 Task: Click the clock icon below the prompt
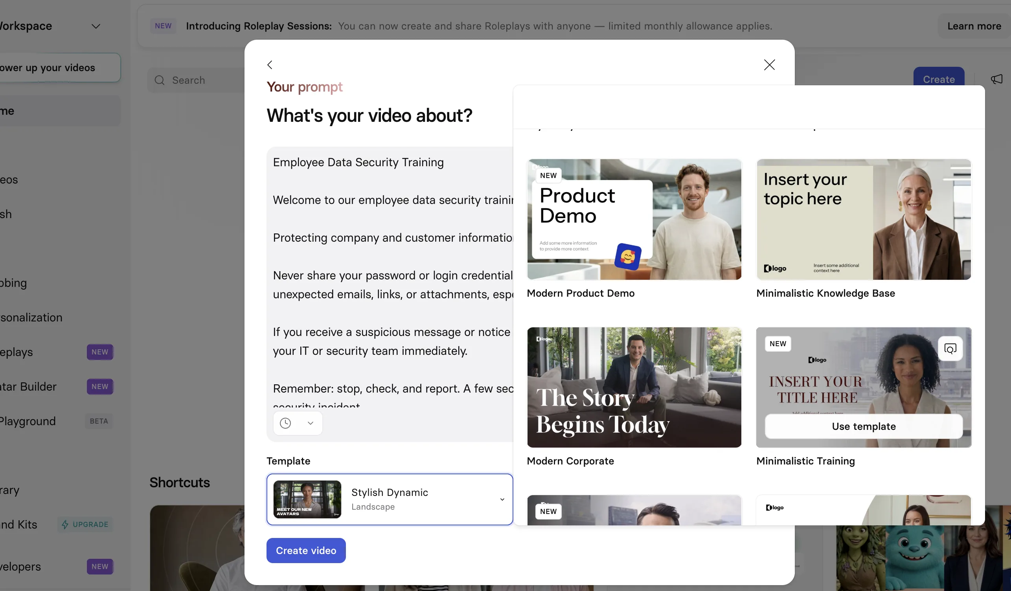pyautogui.click(x=285, y=423)
